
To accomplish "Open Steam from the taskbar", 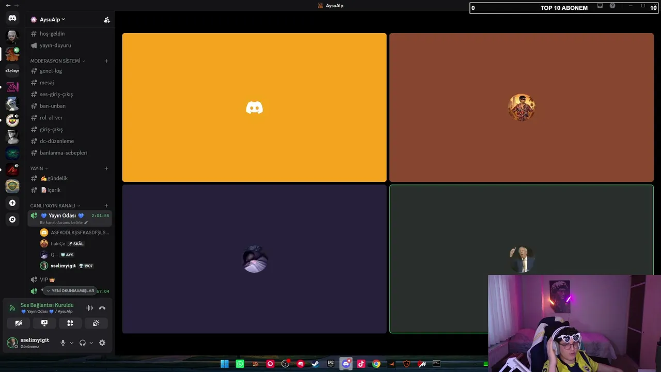I will point(316,364).
